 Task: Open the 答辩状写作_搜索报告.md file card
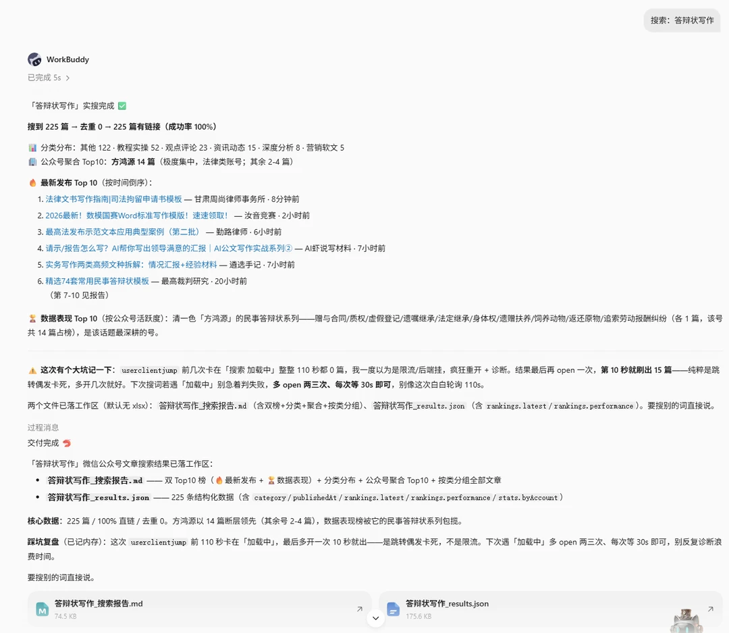199,609
